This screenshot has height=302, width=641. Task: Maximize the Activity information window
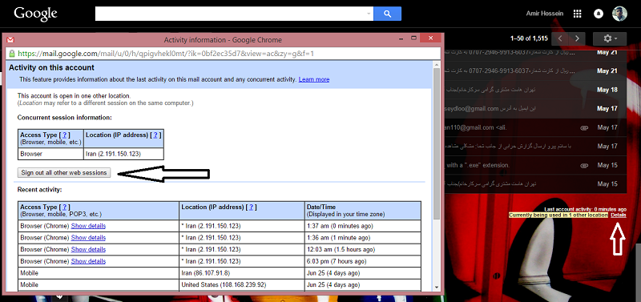click(x=413, y=38)
